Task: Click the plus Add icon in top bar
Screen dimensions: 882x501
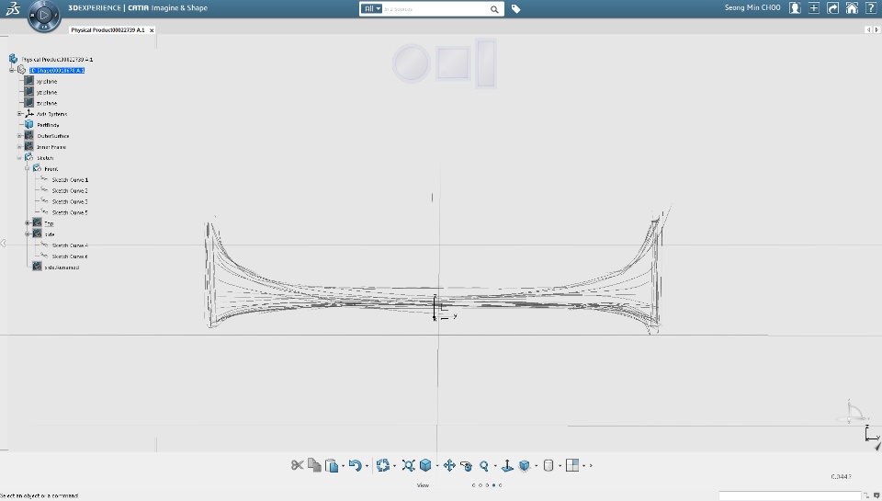Action: coord(814,8)
